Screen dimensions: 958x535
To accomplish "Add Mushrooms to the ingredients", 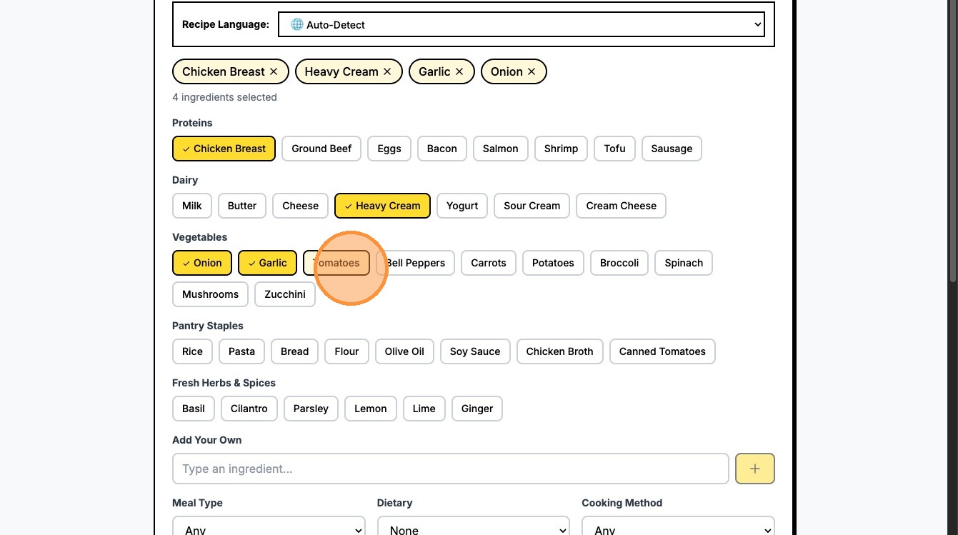I will pyautogui.click(x=210, y=294).
